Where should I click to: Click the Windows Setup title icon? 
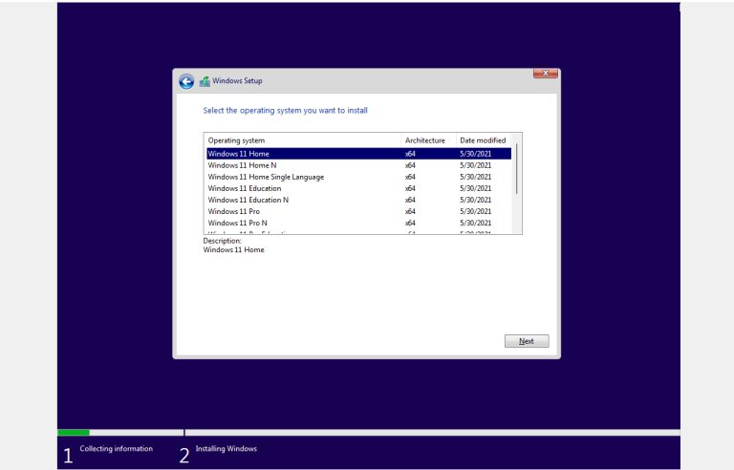tap(205, 81)
